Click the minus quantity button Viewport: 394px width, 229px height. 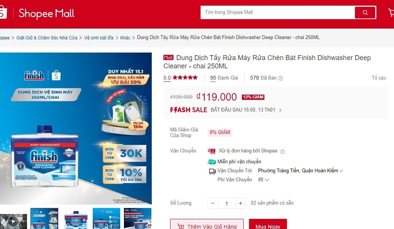point(213,203)
